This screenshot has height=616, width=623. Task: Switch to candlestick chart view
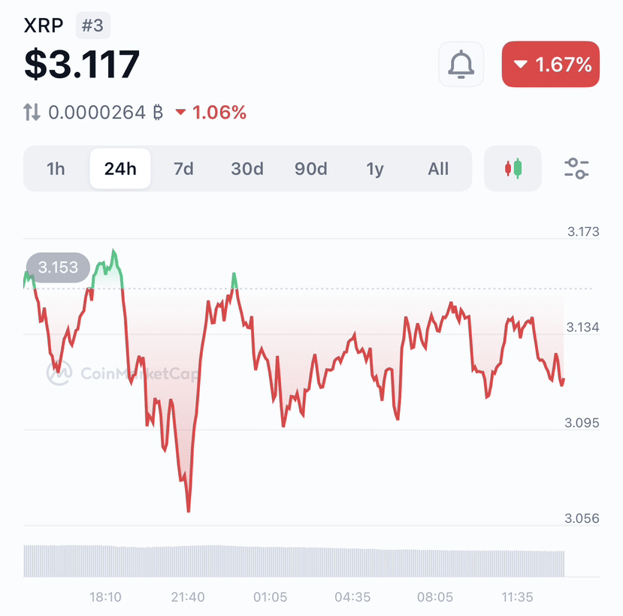click(x=513, y=168)
